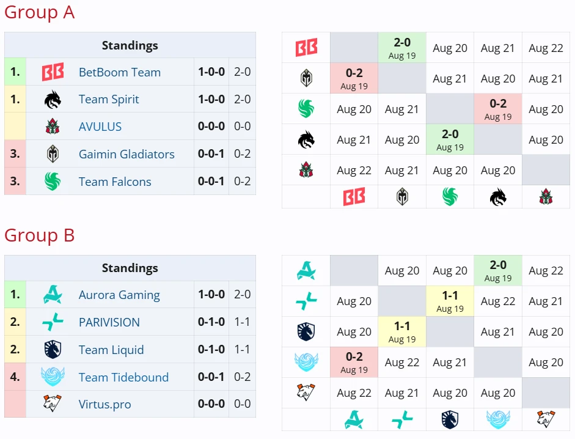Click the red 0-2 Aug 19 cell in Tidebound row
Screen dimensions: 575x439
354,363
